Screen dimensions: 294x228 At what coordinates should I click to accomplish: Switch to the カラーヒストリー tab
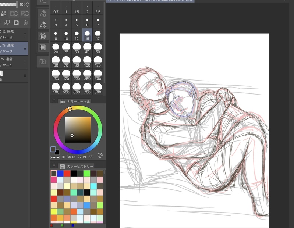point(77,166)
